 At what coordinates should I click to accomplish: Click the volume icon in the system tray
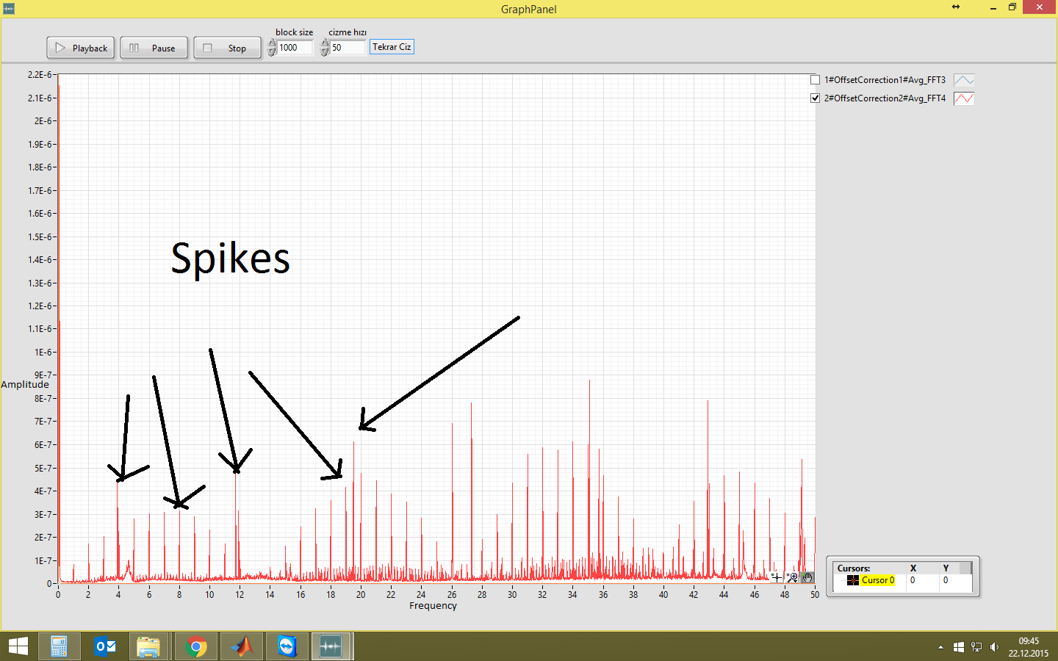[996, 647]
